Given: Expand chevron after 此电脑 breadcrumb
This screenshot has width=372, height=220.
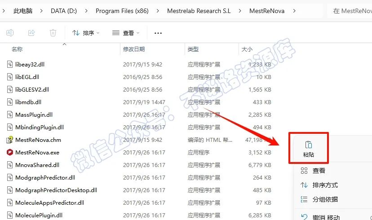Looking at the screenshot, I should 41,11.
